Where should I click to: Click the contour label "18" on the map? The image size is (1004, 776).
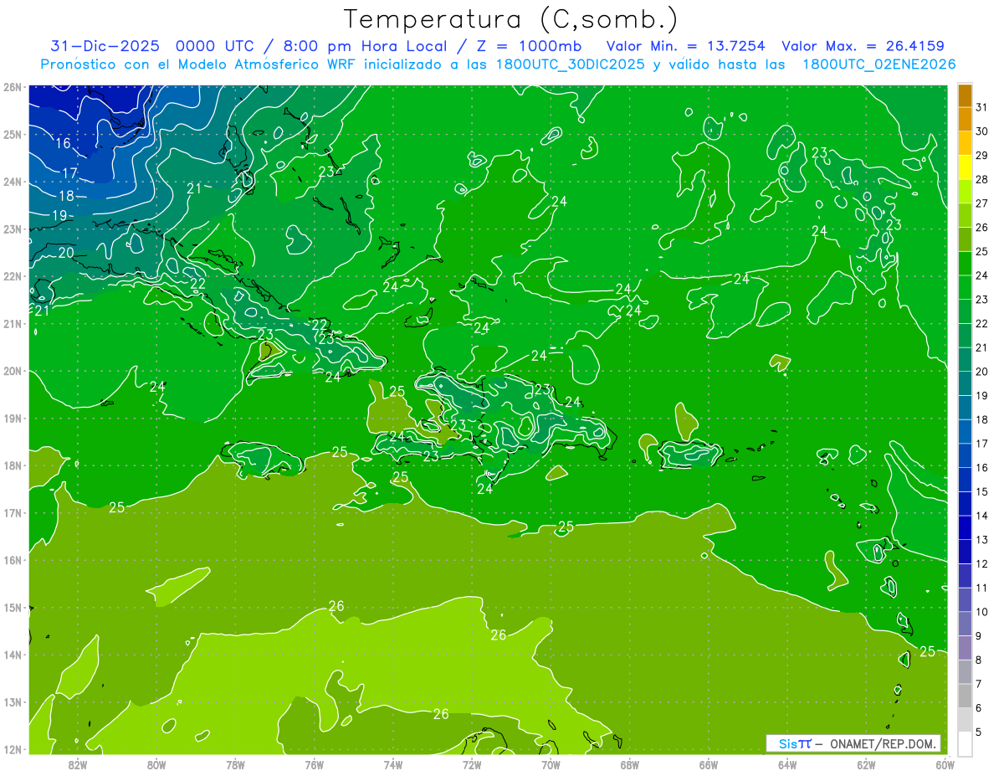pos(67,196)
